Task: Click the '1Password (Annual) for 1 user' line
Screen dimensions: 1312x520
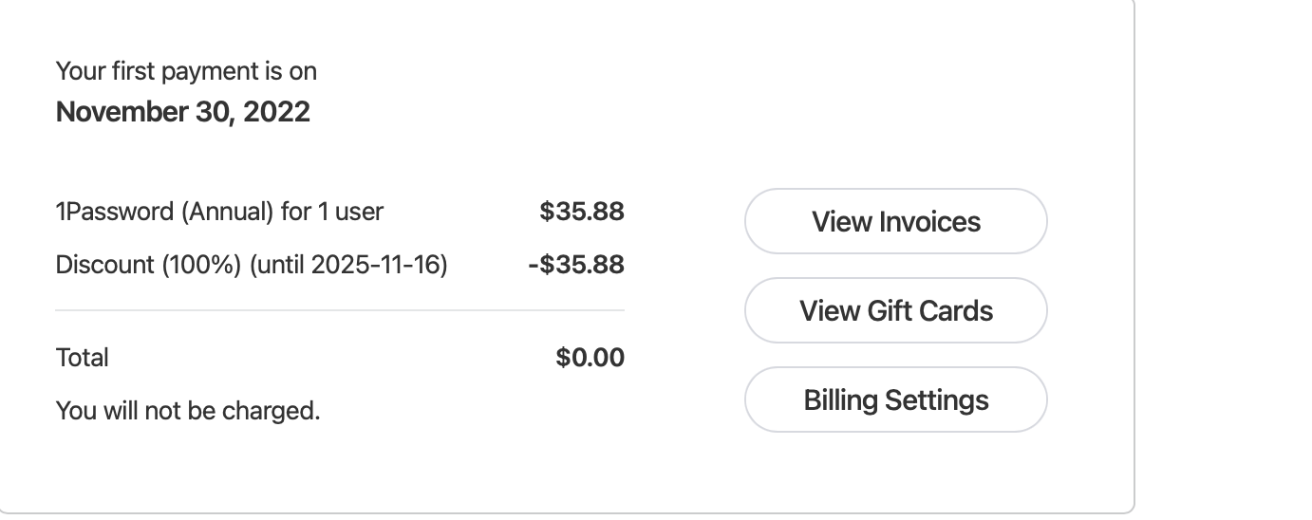Action: (x=219, y=211)
